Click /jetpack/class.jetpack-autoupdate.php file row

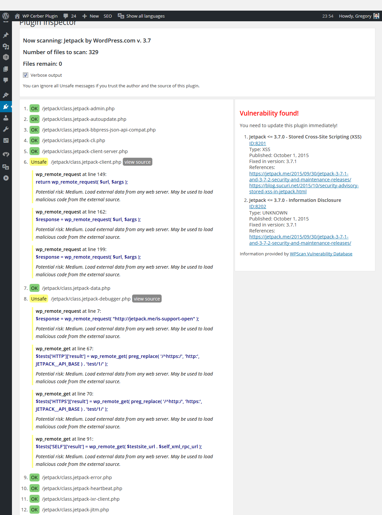click(84, 119)
